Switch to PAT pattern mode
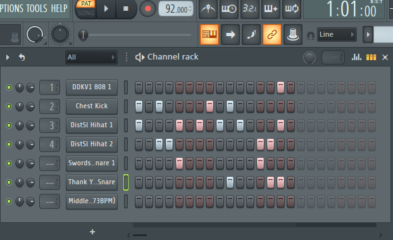 click(x=86, y=4)
